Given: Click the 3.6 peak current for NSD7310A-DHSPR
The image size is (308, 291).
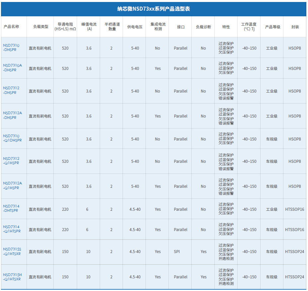Looking at the screenshot, I should pyautogui.click(x=89, y=69).
